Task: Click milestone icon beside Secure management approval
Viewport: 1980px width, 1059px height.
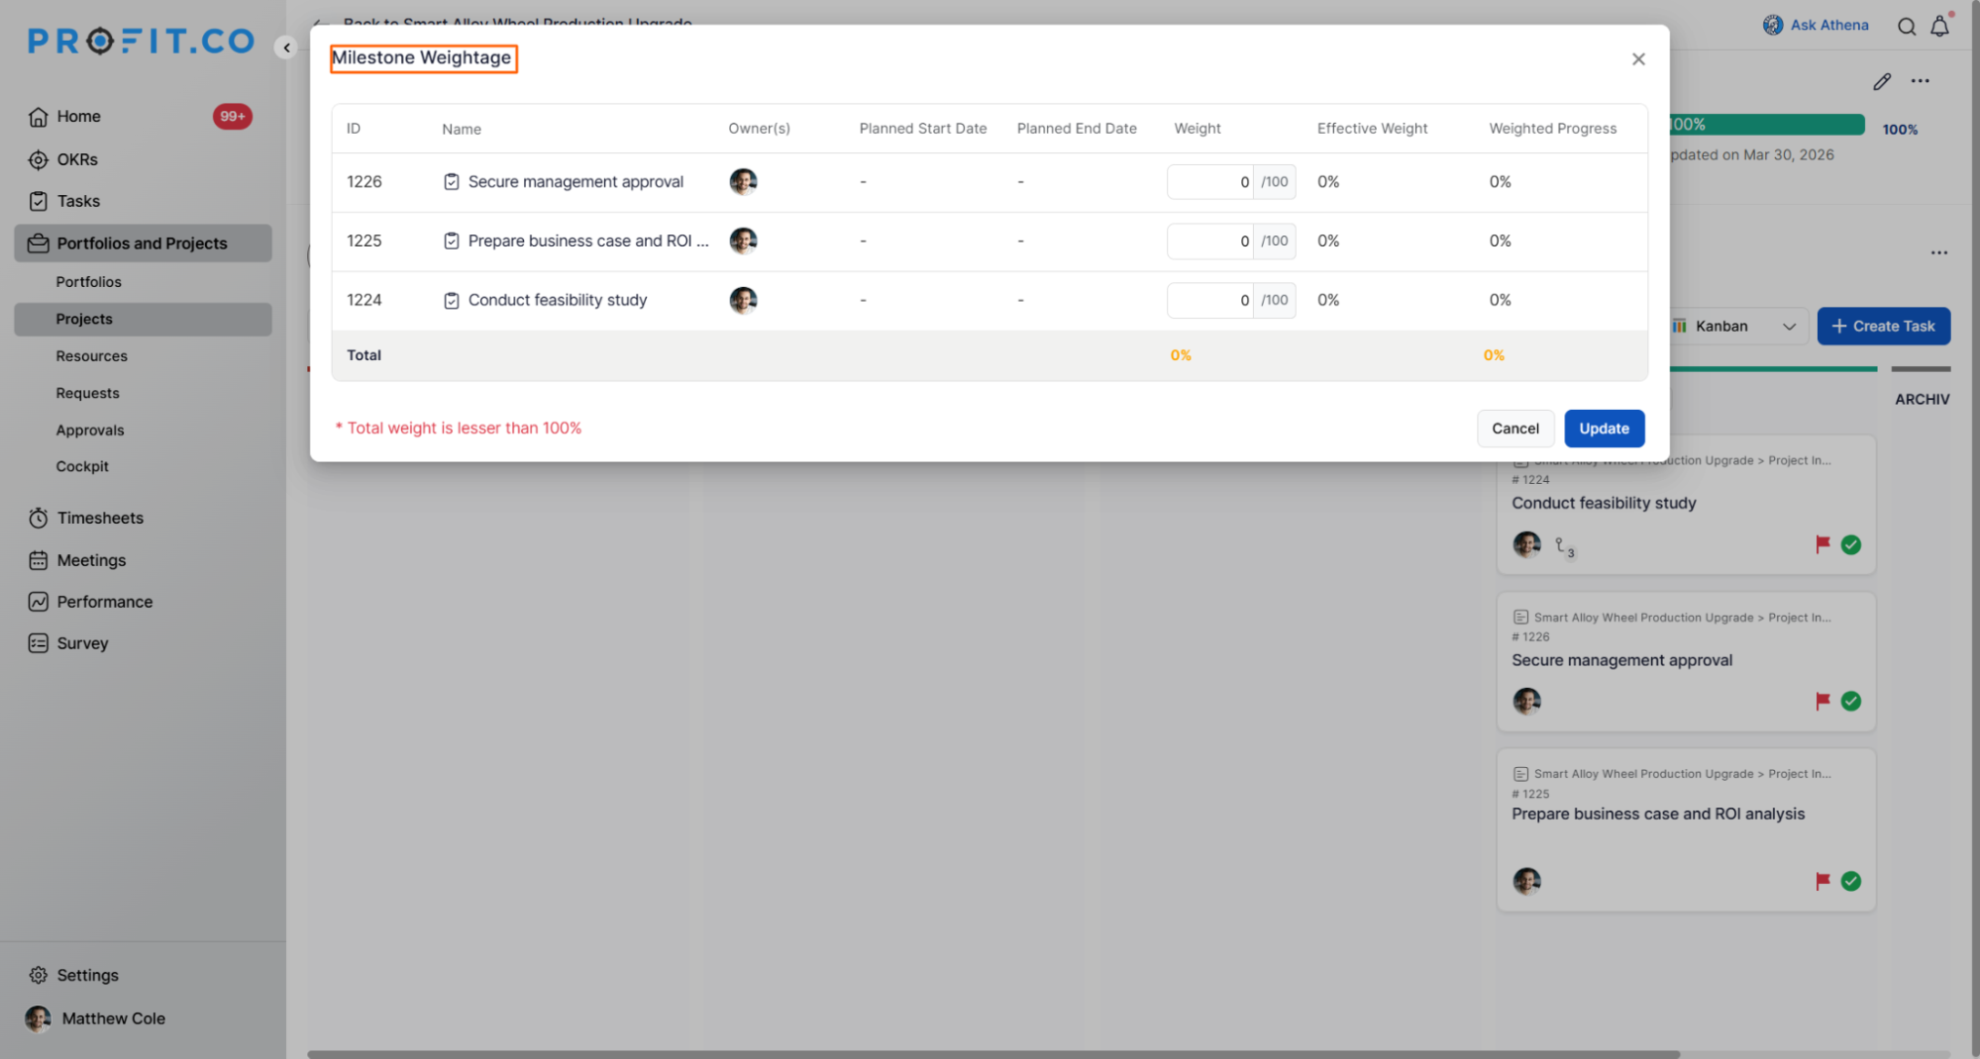Action: (452, 182)
